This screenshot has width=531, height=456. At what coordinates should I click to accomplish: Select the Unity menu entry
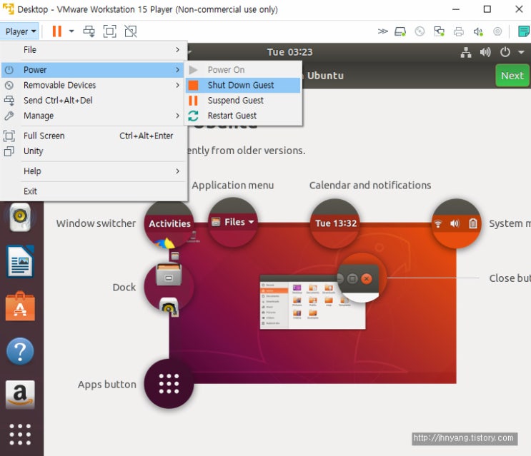tap(94, 151)
